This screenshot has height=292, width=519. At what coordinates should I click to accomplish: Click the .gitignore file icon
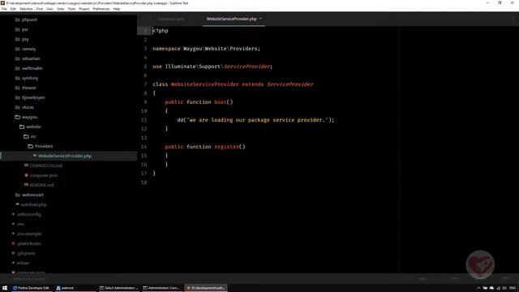[13, 253]
